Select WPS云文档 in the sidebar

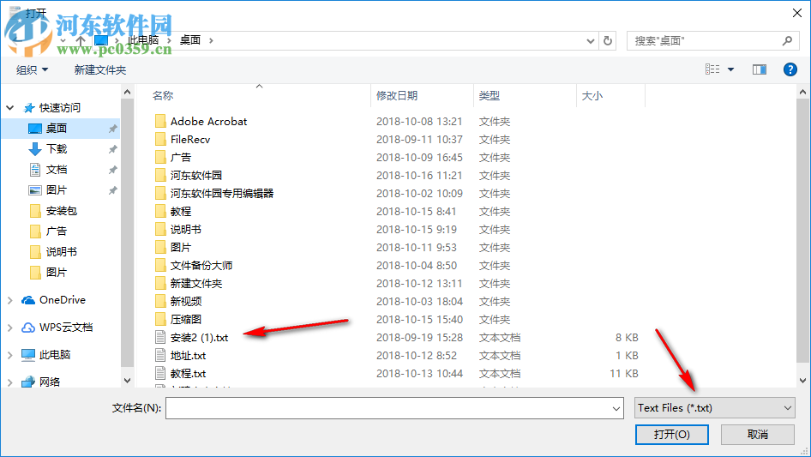click(66, 328)
